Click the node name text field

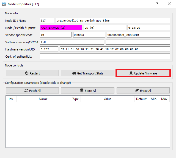(x=113, y=20)
